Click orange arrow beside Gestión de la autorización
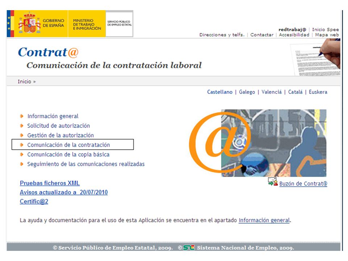The height and width of the screenshot is (261, 348). 21,135
